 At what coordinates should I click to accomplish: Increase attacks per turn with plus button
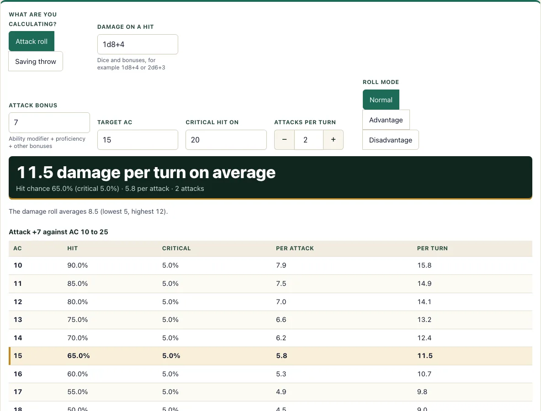pos(333,140)
